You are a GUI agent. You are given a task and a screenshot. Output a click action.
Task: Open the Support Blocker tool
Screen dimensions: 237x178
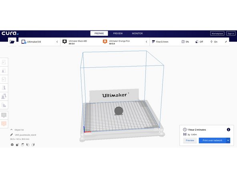4,105
